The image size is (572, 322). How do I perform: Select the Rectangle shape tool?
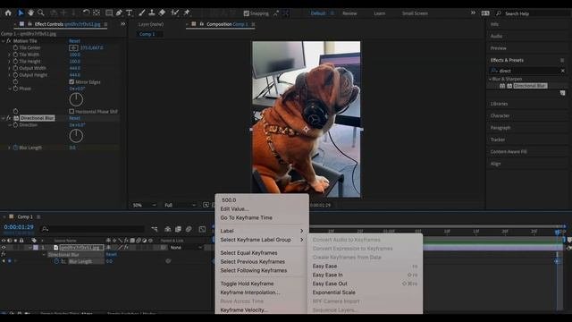[109, 13]
